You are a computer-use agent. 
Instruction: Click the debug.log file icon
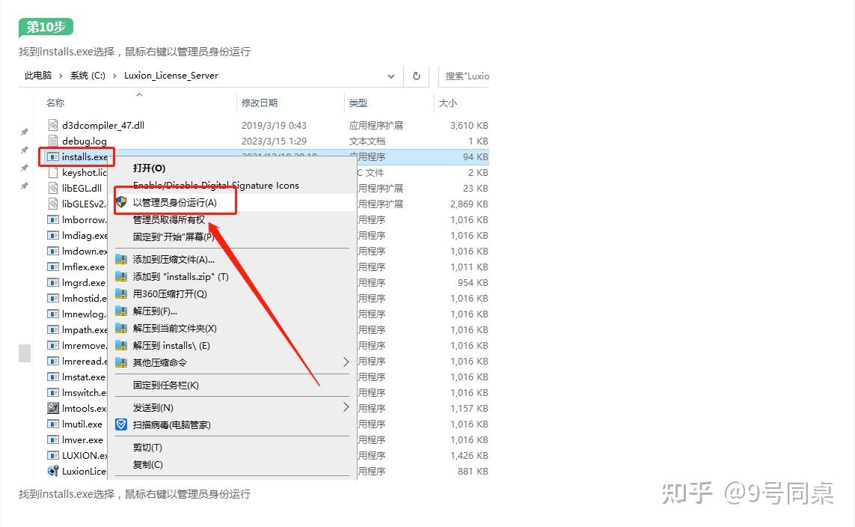coord(53,141)
